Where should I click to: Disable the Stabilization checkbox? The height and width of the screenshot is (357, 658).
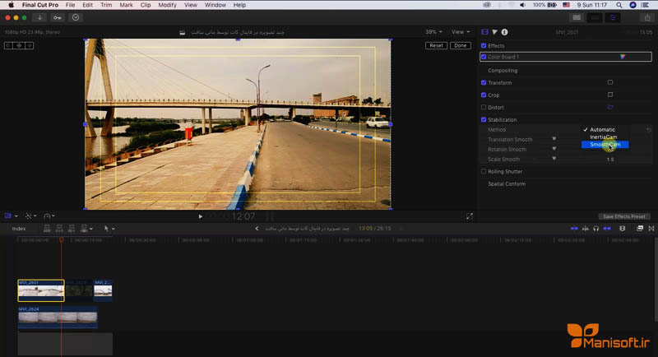tap(484, 119)
